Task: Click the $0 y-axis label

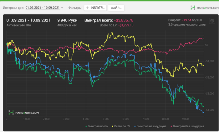Action: (x=206, y=45)
